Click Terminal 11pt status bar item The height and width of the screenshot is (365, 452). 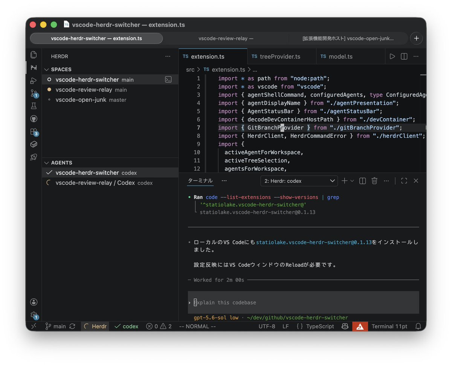(389, 326)
